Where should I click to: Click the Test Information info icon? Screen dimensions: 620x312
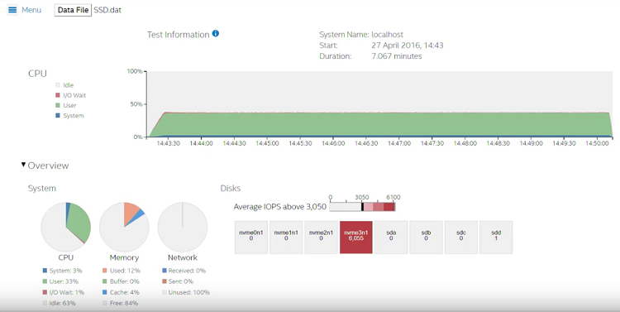216,34
